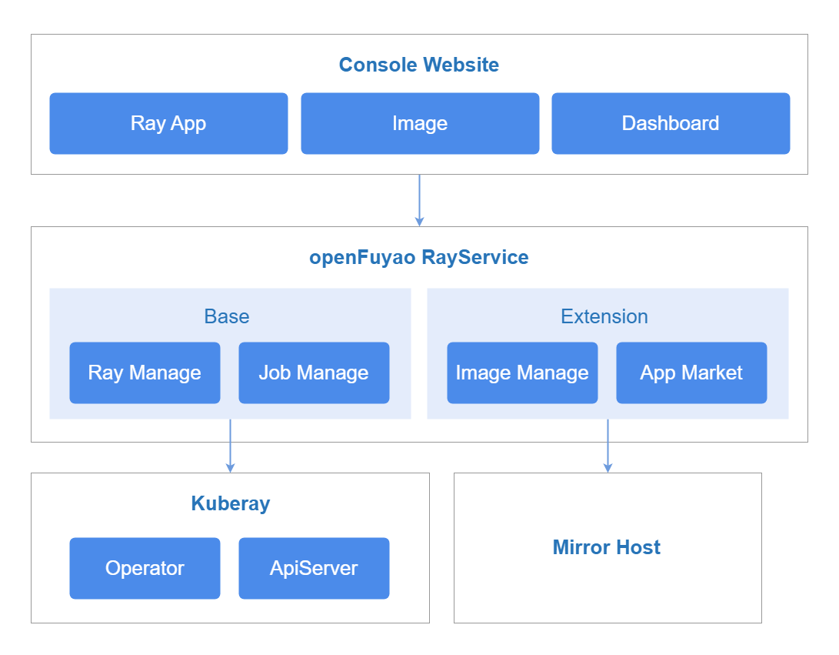Click the Console Website title
The width and height of the screenshot is (839, 655).
coord(419,65)
